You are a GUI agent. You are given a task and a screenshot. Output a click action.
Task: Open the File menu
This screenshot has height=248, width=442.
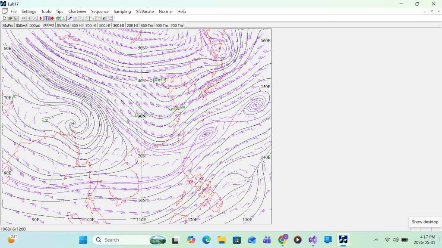(x=13, y=12)
